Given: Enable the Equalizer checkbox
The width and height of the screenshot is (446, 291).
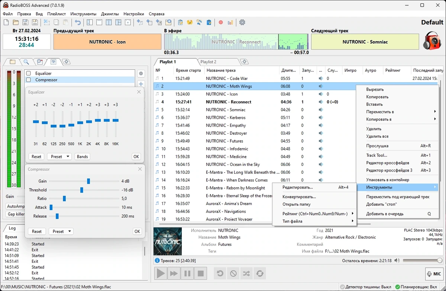Looking at the screenshot, I should 28,73.
